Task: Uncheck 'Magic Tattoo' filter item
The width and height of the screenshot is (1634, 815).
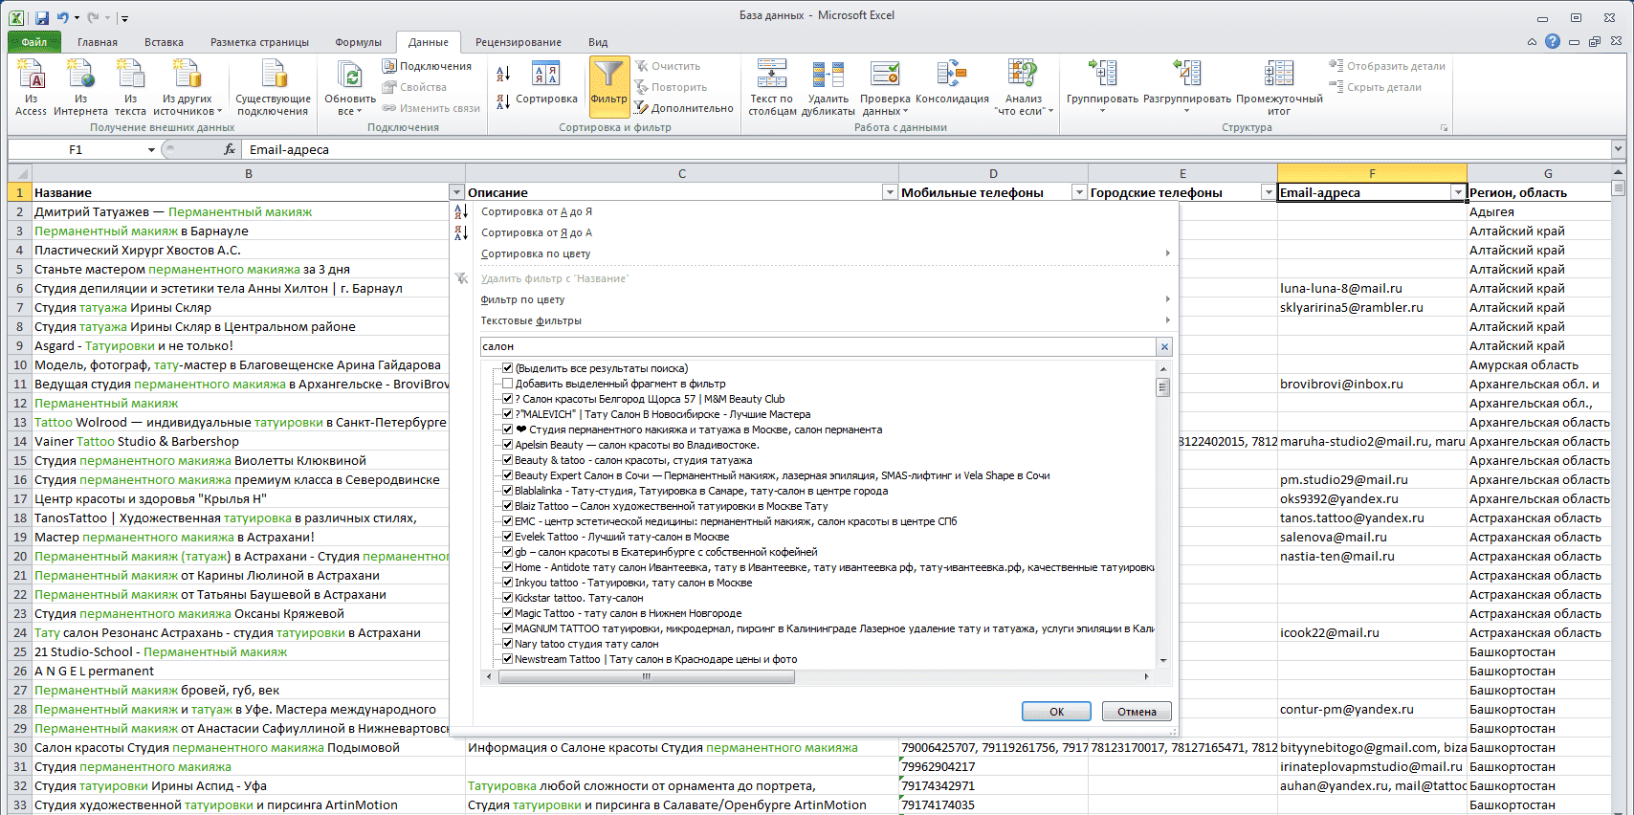Action: pos(508,613)
